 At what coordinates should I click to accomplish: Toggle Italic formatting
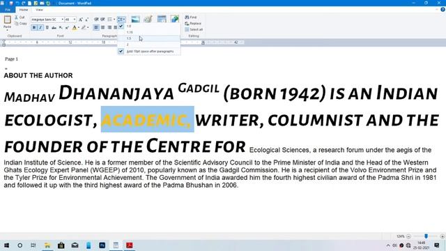[40, 27]
